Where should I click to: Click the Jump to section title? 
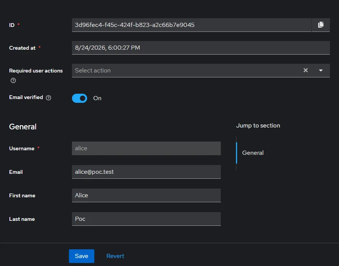258,126
